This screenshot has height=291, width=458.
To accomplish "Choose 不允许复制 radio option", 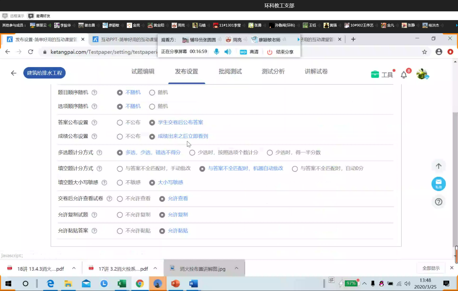I will pyautogui.click(x=120, y=215).
